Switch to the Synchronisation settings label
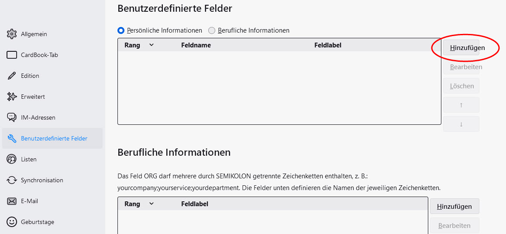The width and height of the screenshot is (506, 234). [x=42, y=180]
